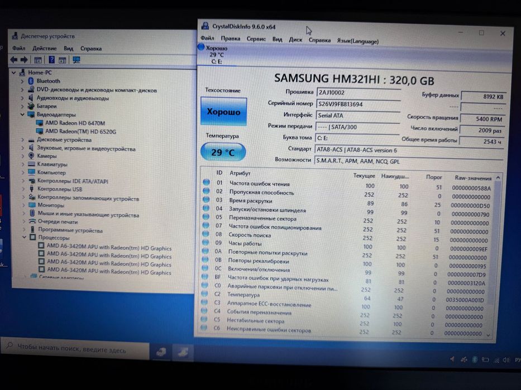
Task: Click the monitor scan-hardware toolbar icon
Action: click(x=77, y=60)
